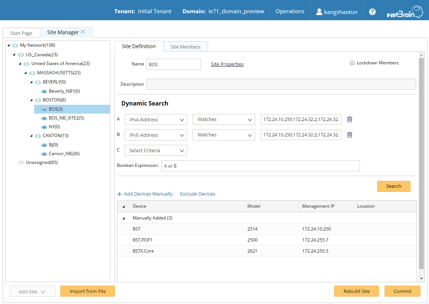The width and height of the screenshot is (429, 304).
Task: Switch to the Site Members tab
Action: click(185, 47)
